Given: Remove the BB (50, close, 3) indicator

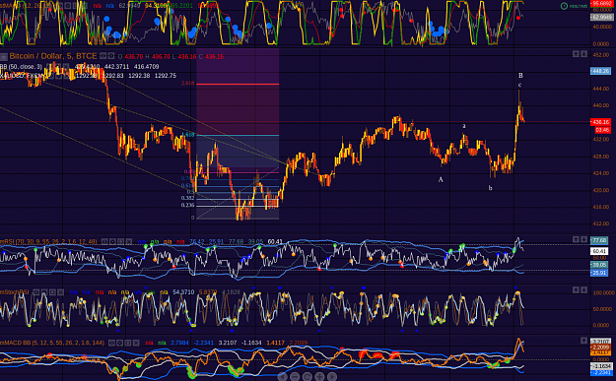Looking at the screenshot, I should (x=65, y=66).
